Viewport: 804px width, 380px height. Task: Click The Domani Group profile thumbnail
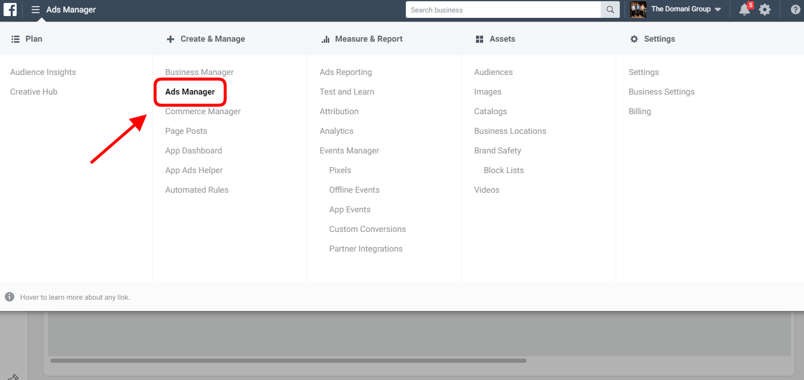click(x=638, y=10)
